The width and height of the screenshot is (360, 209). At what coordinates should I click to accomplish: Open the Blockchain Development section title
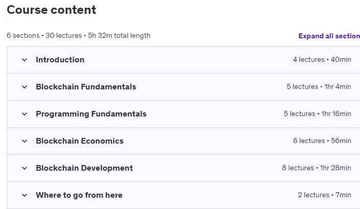[84, 168]
